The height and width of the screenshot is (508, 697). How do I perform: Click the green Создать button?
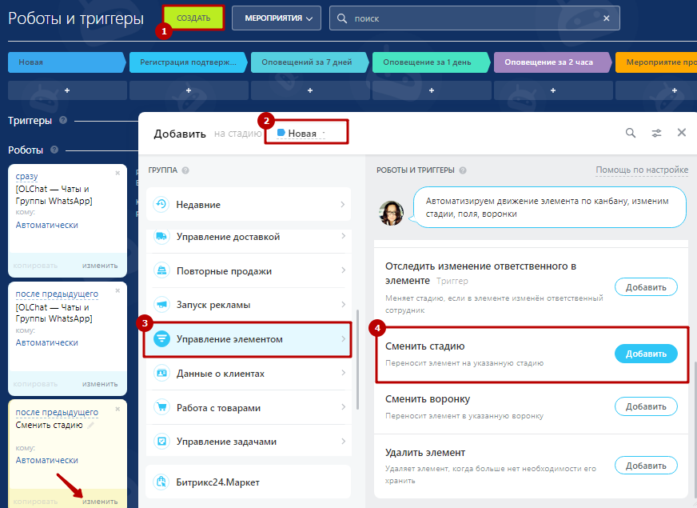193,18
